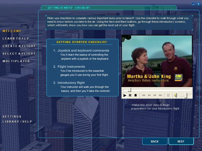Mute the video sound with speaker icon

coord(176,95)
